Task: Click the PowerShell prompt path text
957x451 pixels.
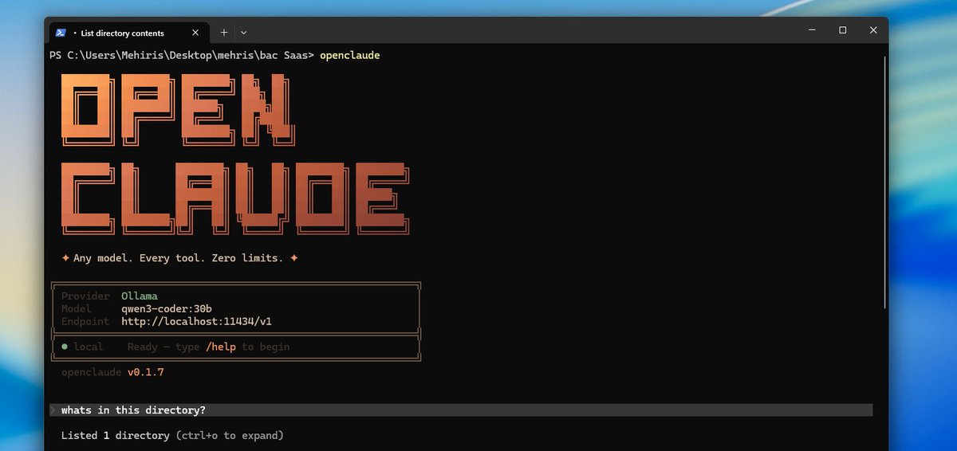Action: [x=182, y=55]
